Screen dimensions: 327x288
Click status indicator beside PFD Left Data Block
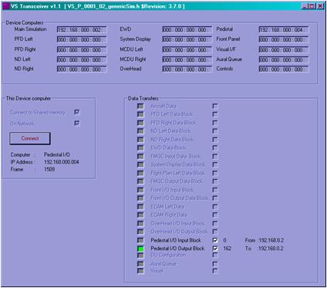(x=140, y=114)
